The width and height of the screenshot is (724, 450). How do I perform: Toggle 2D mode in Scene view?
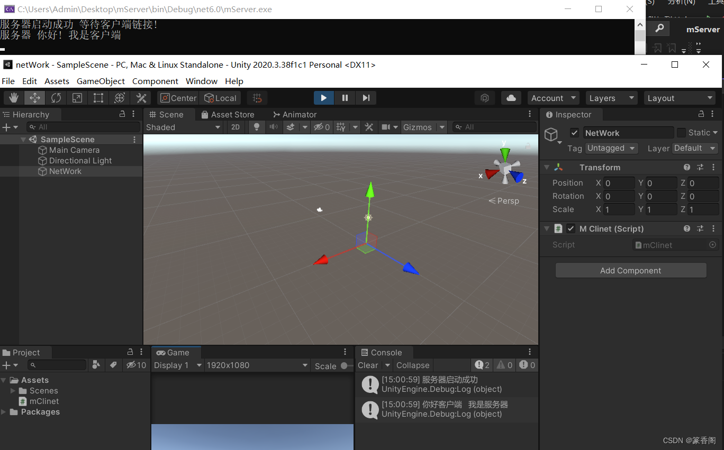coord(236,127)
